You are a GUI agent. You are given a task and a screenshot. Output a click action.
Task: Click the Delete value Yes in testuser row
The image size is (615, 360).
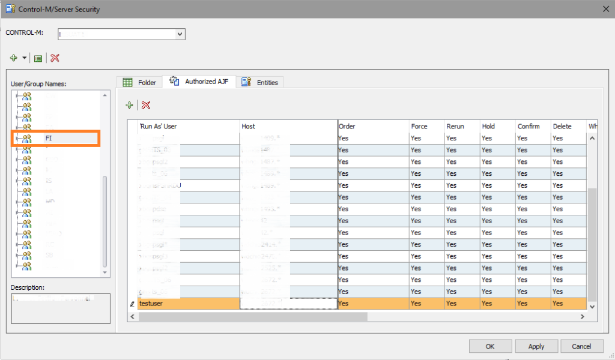click(x=558, y=304)
